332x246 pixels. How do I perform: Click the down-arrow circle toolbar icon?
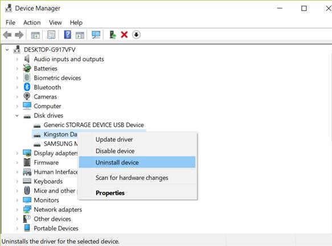click(136, 35)
